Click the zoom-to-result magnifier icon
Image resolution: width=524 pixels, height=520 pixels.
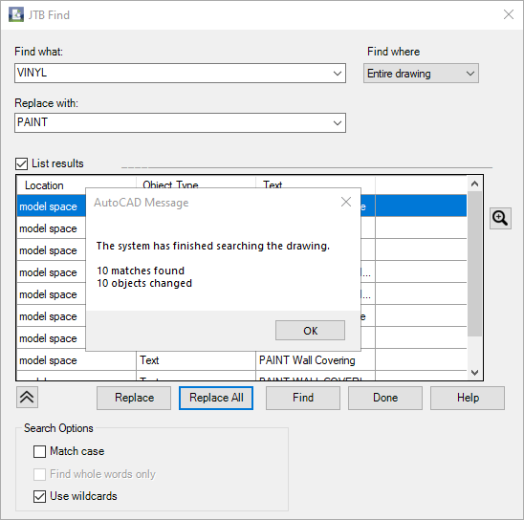pyautogui.click(x=500, y=219)
